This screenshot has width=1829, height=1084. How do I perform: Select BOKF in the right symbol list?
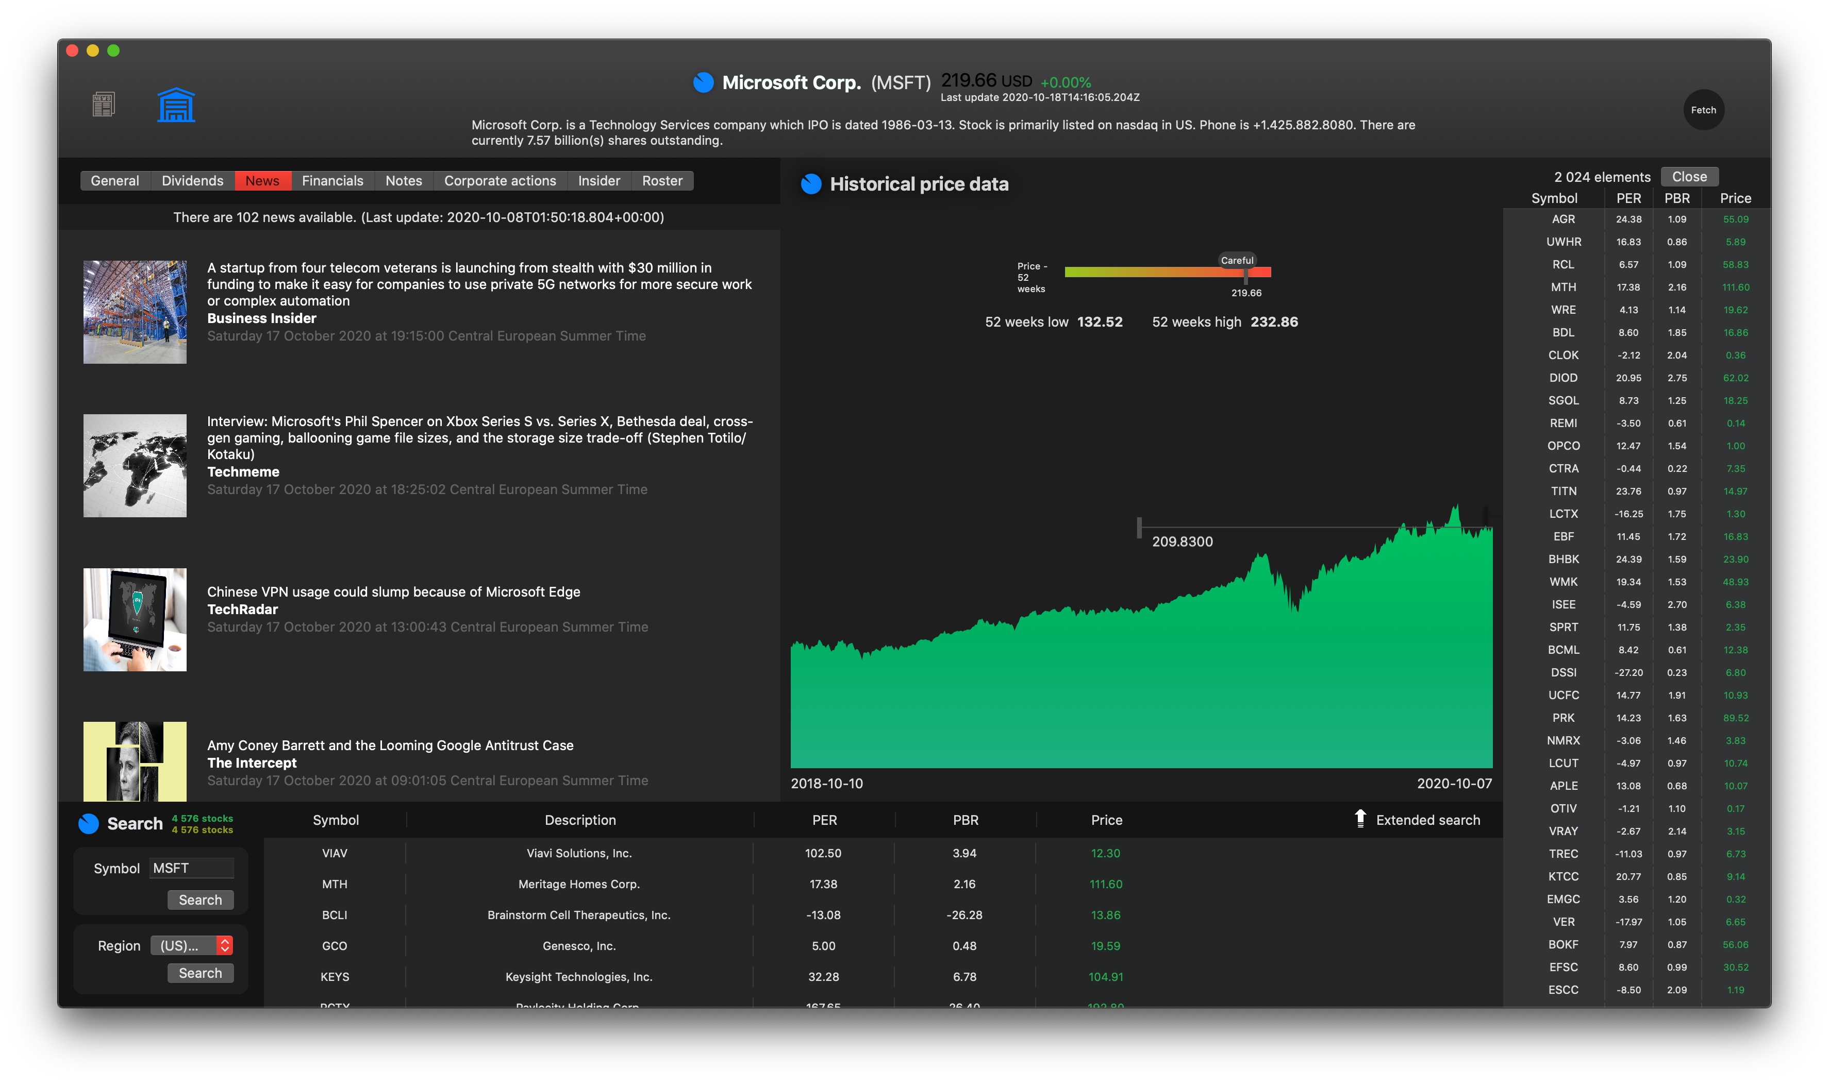pos(1637,944)
